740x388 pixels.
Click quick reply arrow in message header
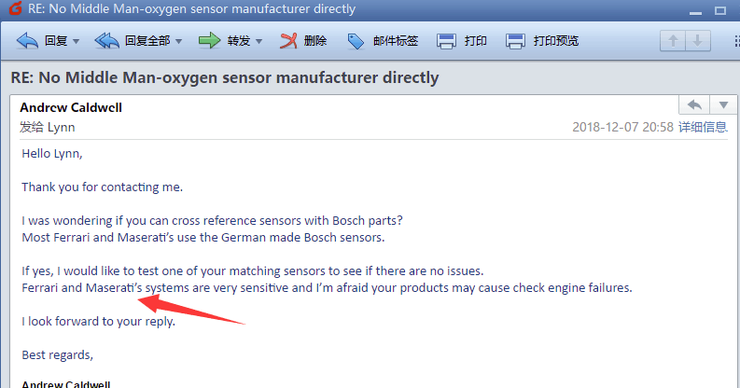tap(694, 104)
